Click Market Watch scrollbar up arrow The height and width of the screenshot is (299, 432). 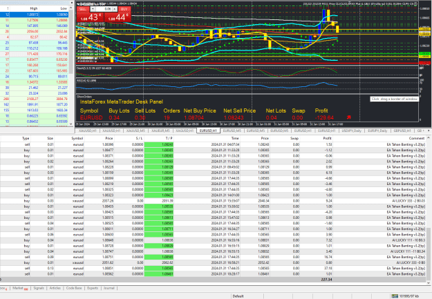pos(71,8)
